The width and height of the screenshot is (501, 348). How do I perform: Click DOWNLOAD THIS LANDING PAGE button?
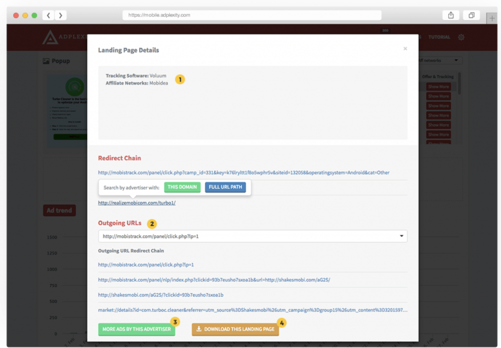[x=235, y=329]
